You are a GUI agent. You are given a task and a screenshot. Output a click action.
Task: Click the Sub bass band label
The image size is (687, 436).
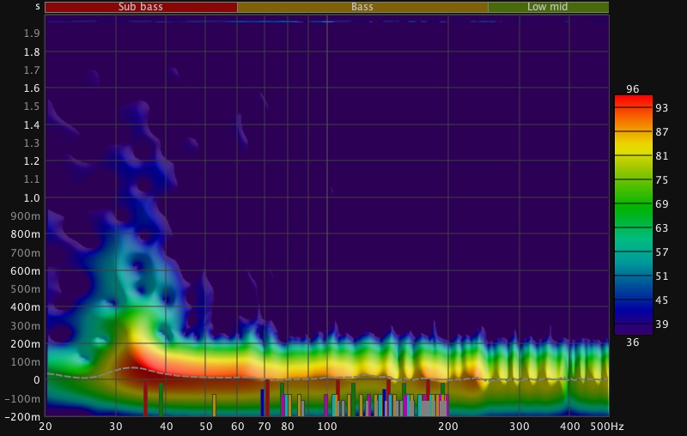[x=141, y=7]
